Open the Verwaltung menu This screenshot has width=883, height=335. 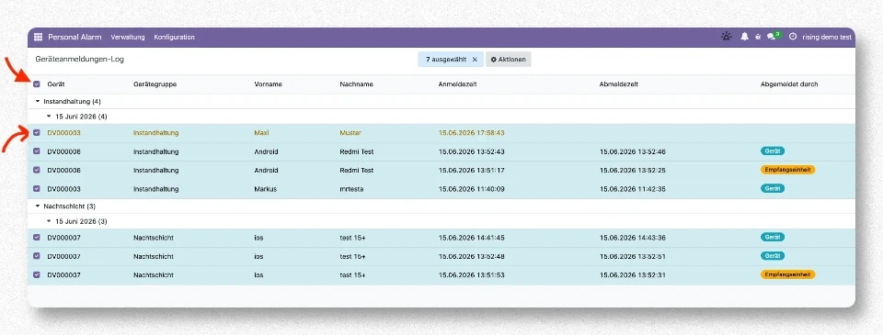pyautogui.click(x=128, y=37)
